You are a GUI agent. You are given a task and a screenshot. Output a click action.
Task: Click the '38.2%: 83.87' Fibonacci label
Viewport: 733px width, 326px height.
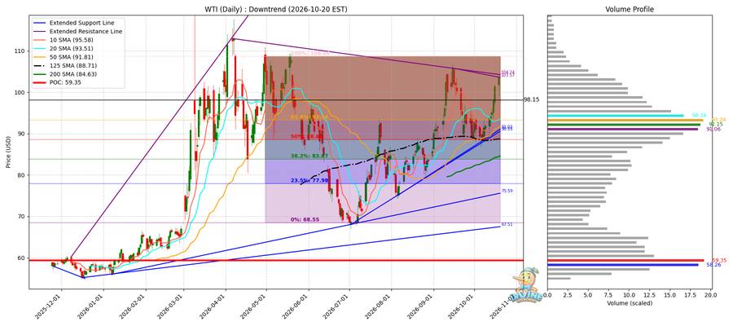(x=309, y=156)
